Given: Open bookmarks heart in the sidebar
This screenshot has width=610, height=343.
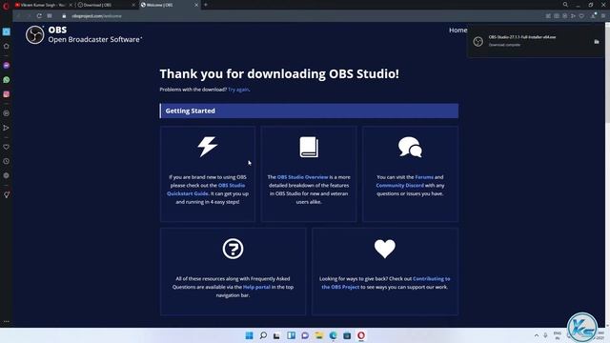Looking at the screenshot, I should (7, 147).
